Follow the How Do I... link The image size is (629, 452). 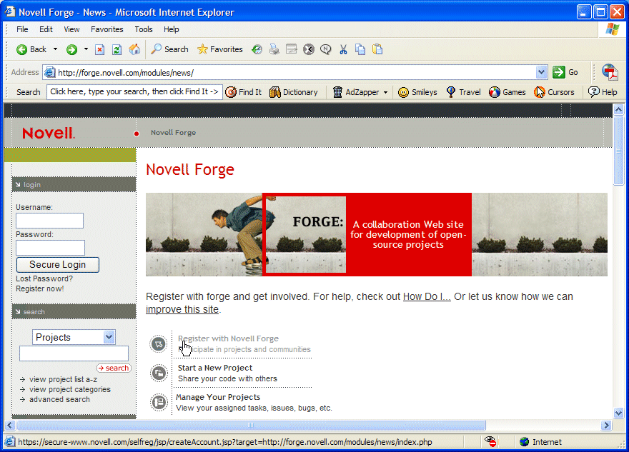click(427, 296)
